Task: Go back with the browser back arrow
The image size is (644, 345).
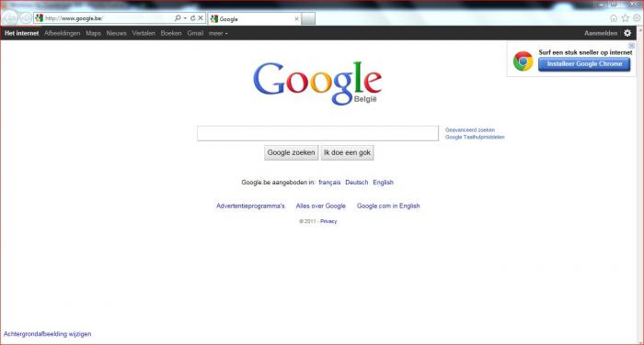Action: [x=10, y=18]
